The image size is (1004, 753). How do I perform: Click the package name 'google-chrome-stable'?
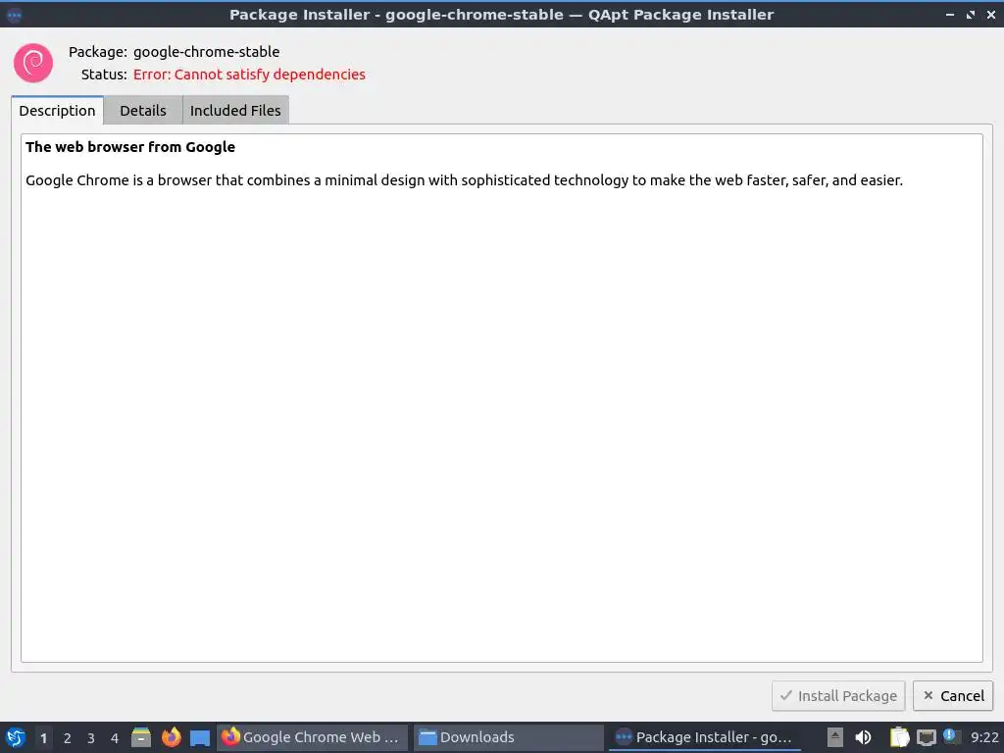tap(206, 52)
